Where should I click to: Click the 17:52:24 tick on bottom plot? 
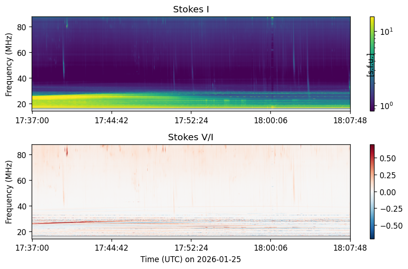pyautogui.click(x=191, y=247)
